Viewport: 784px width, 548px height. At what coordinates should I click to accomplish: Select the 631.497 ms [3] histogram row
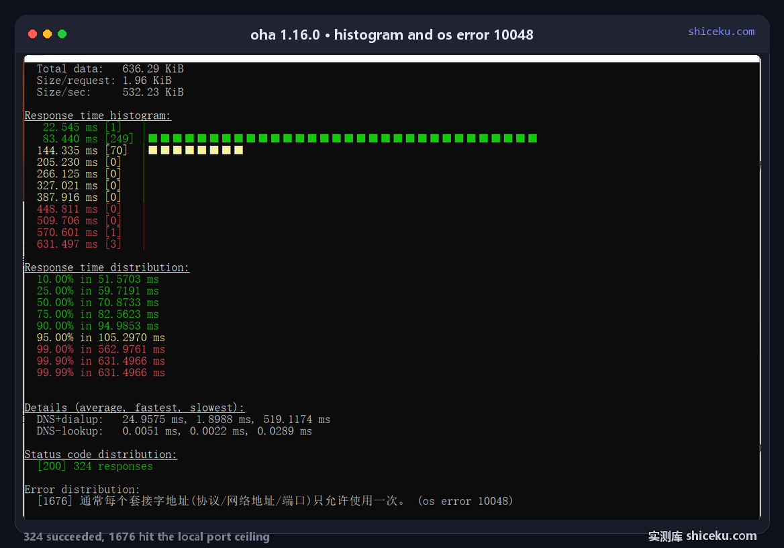coord(79,244)
